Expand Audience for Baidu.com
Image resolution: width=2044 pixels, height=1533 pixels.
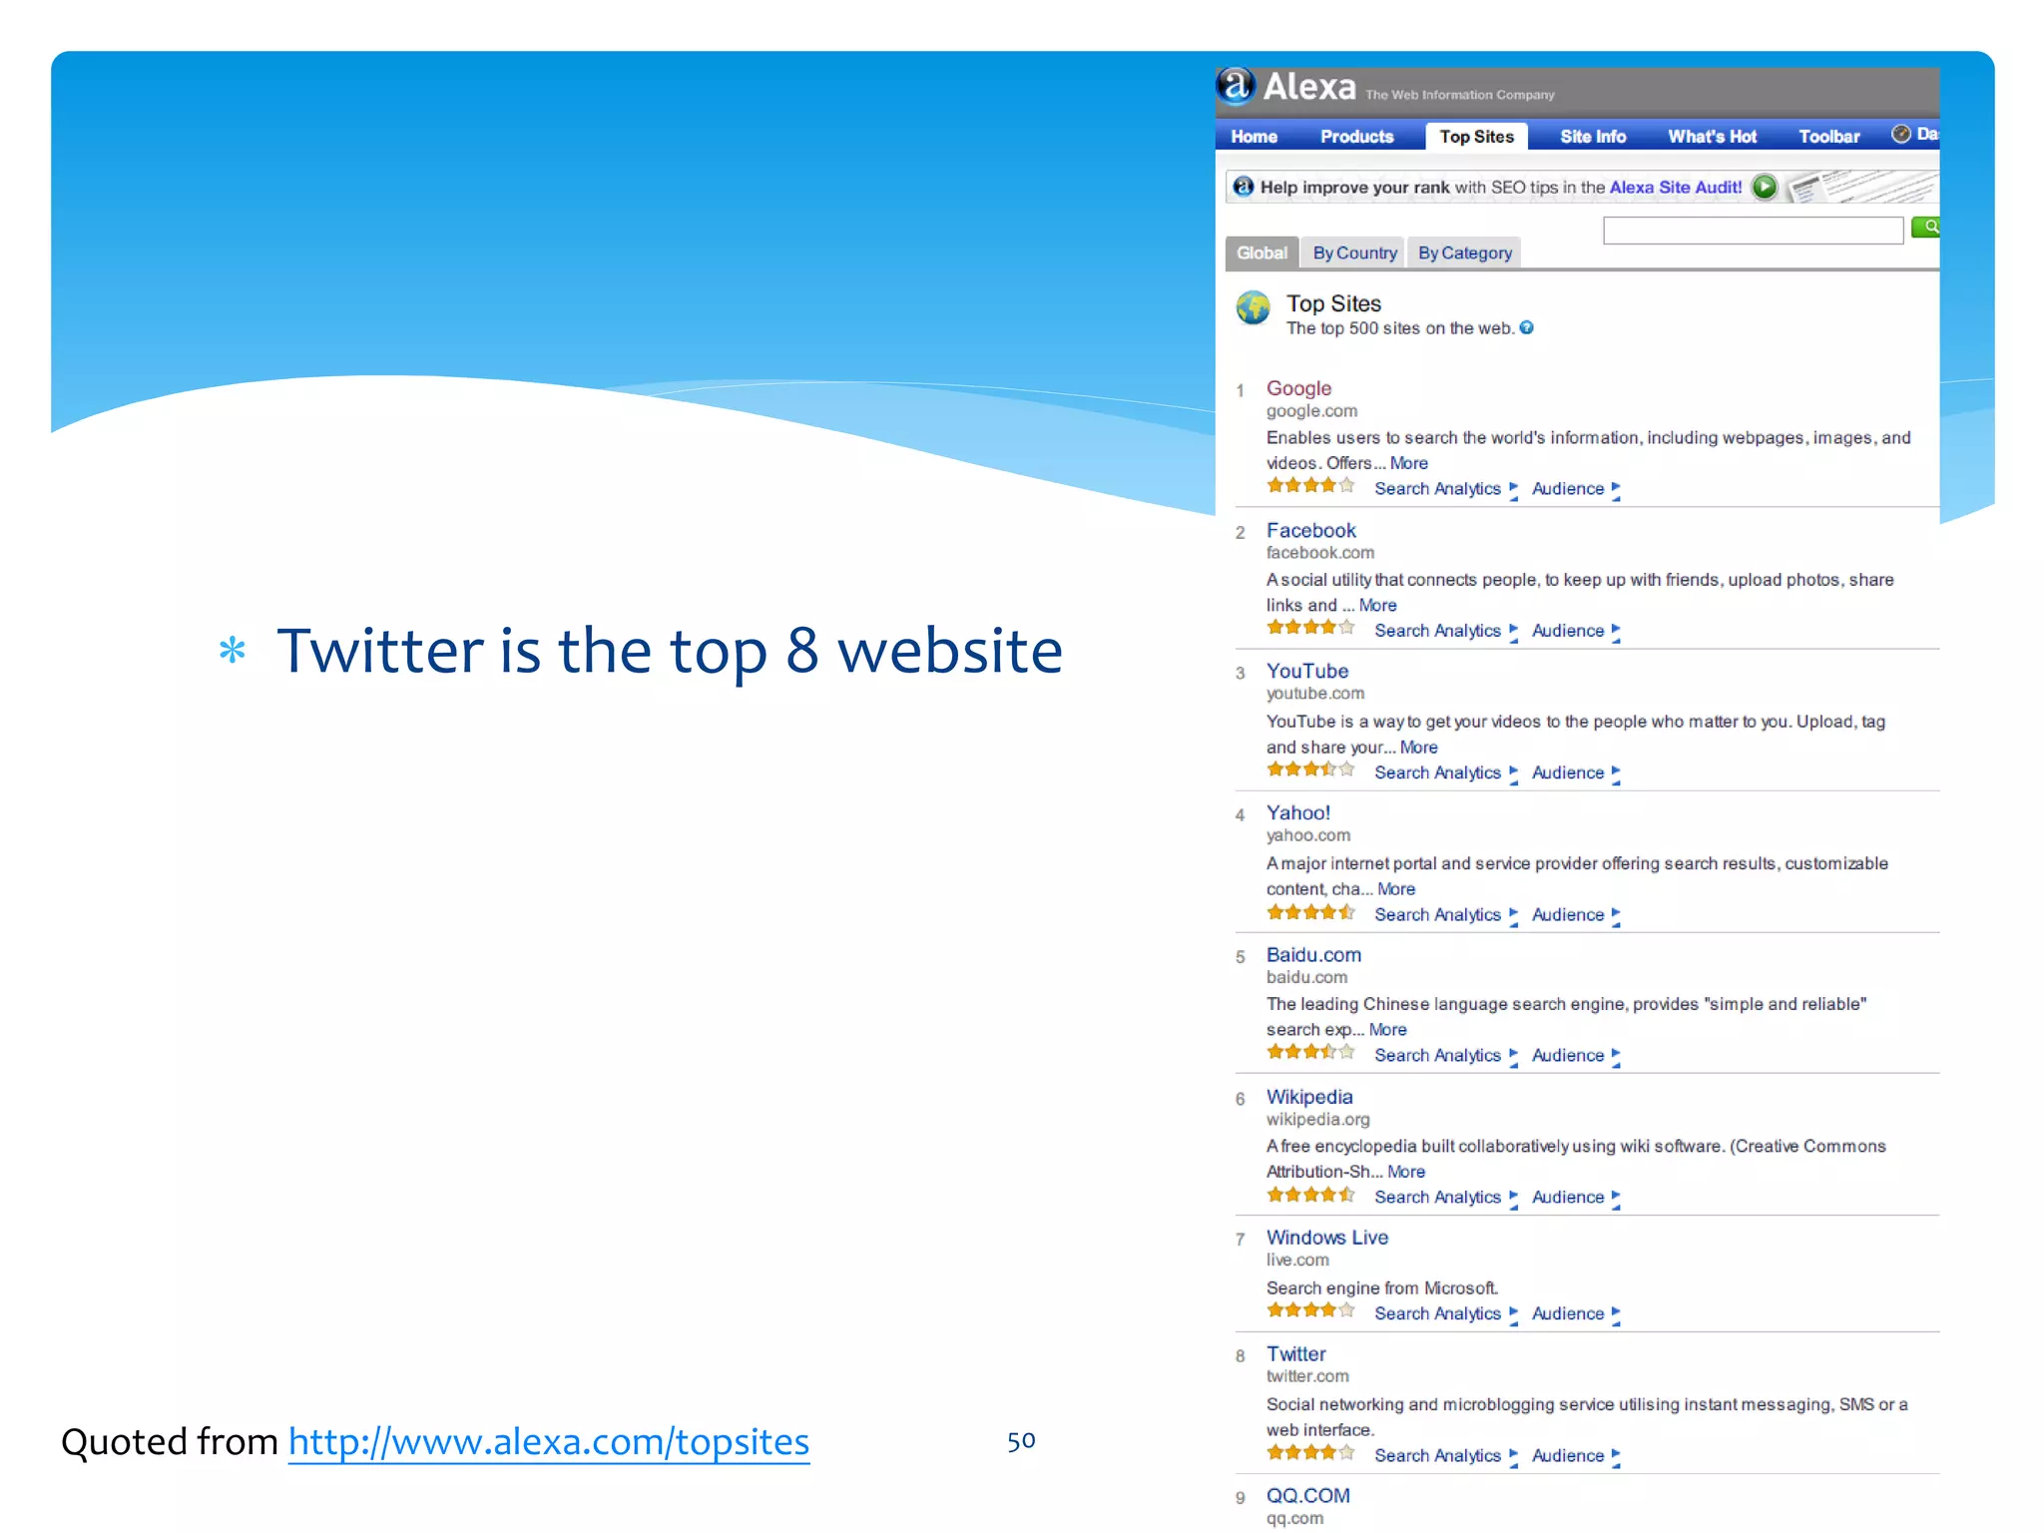click(x=1575, y=1056)
